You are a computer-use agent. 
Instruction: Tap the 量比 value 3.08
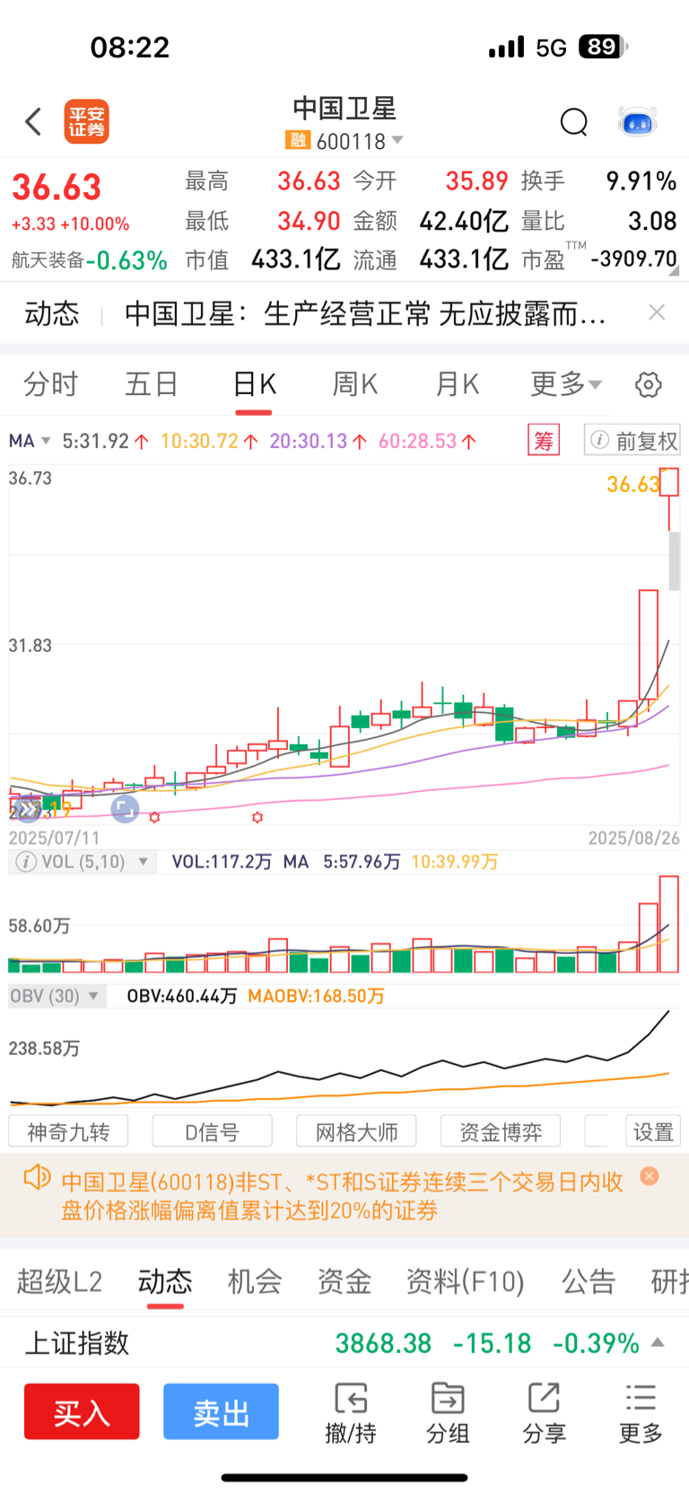pyautogui.click(x=652, y=221)
